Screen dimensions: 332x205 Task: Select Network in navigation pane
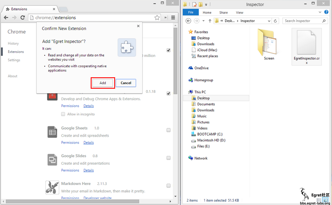pyautogui.click(x=198, y=158)
